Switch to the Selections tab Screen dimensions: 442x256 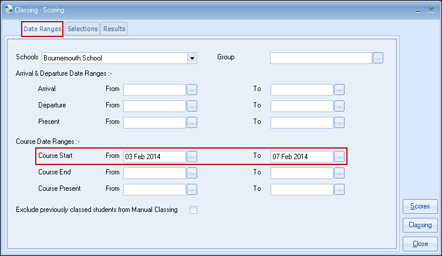pos(82,28)
